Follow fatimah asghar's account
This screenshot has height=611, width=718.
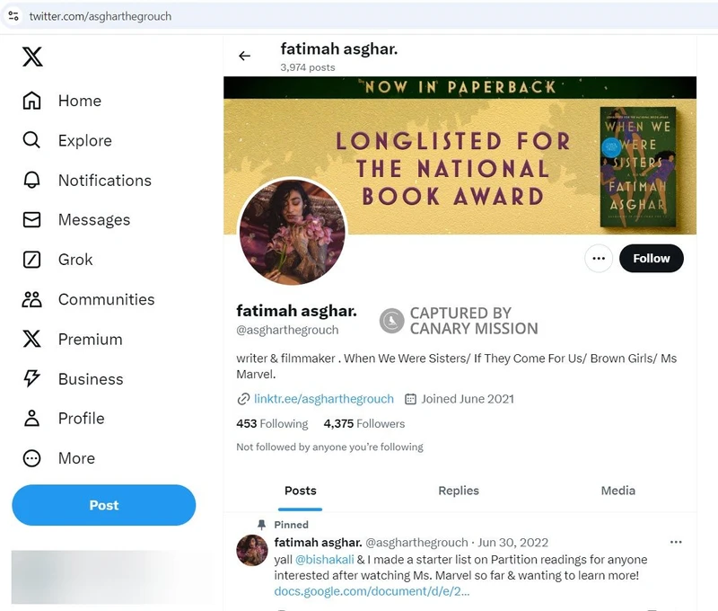pyautogui.click(x=651, y=259)
